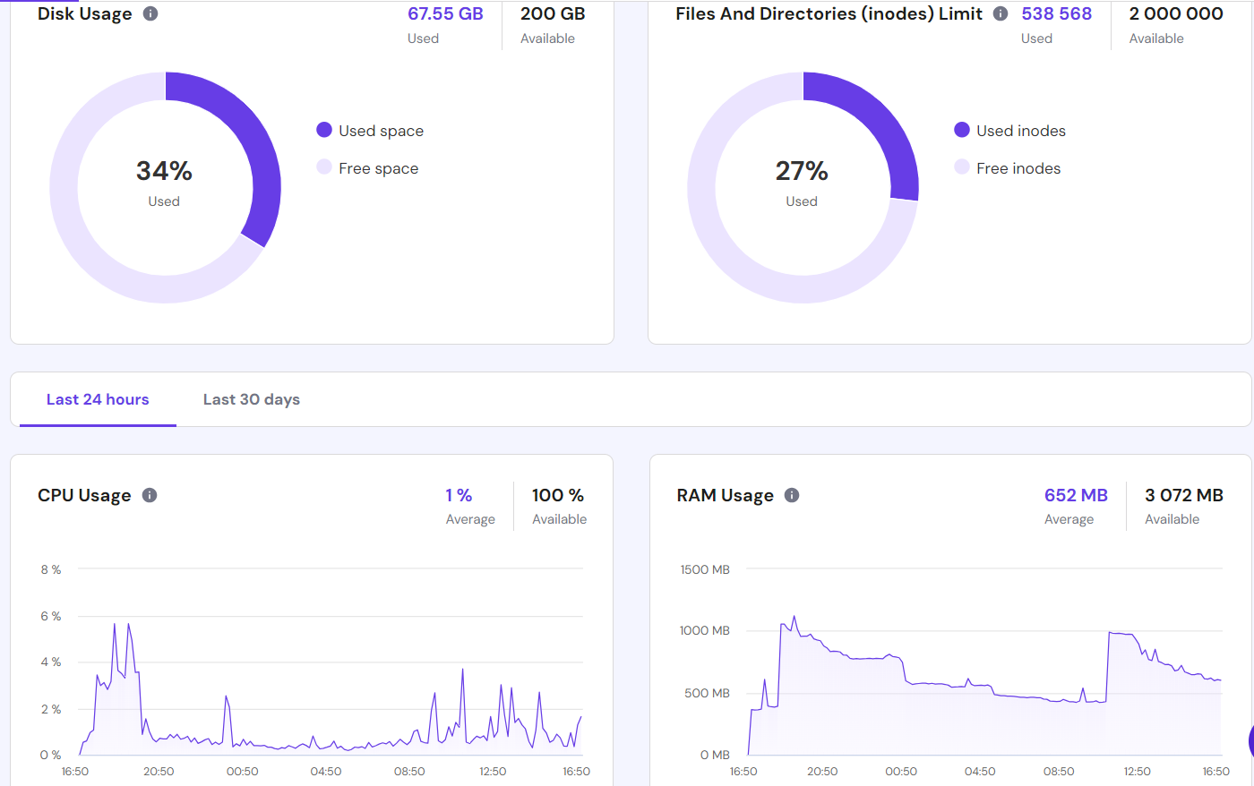
Task: Click the inodes Limit info icon
Action: (1001, 13)
